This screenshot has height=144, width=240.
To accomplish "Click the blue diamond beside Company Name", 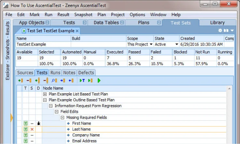I will [68, 135].
